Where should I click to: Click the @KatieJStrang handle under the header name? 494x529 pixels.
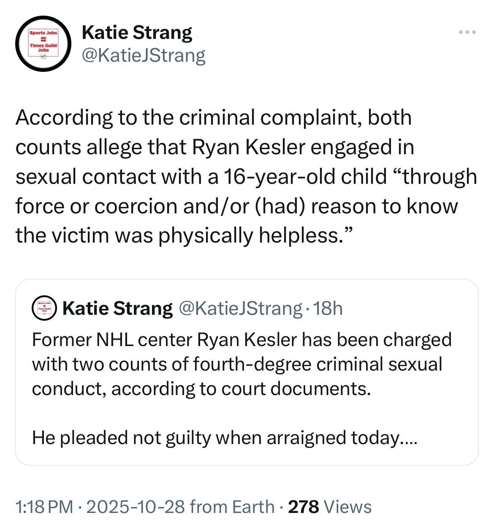(143, 55)
